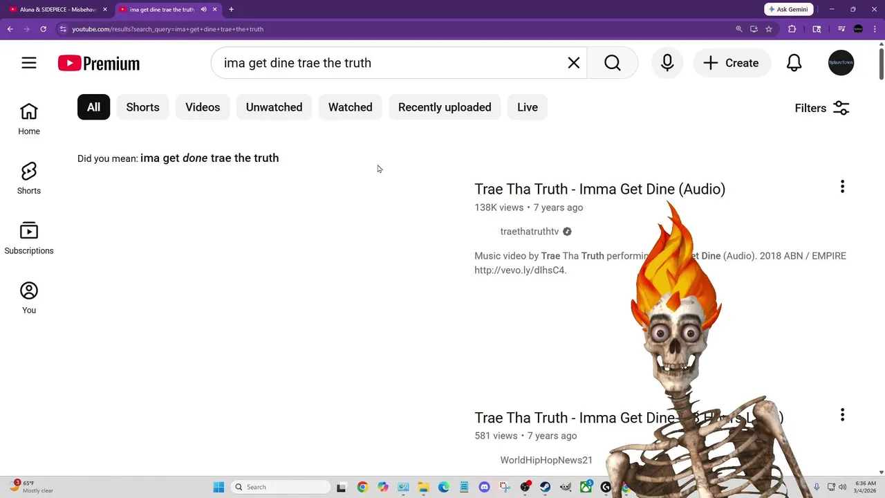Select the Live filter chip
The image size is (885, 498).
[528, 107]
